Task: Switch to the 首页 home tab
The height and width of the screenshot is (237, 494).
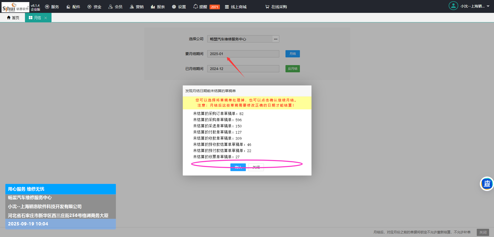Action: click(x=13, y=18)
